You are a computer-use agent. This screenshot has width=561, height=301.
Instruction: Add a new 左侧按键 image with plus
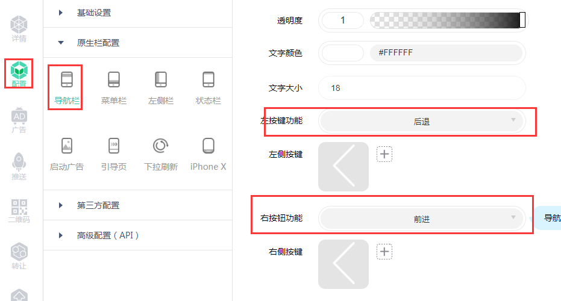(384, 154)
